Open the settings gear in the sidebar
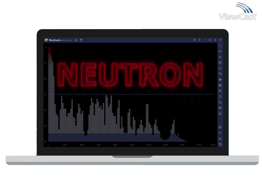The image size is (262, 180). [220, 127]
